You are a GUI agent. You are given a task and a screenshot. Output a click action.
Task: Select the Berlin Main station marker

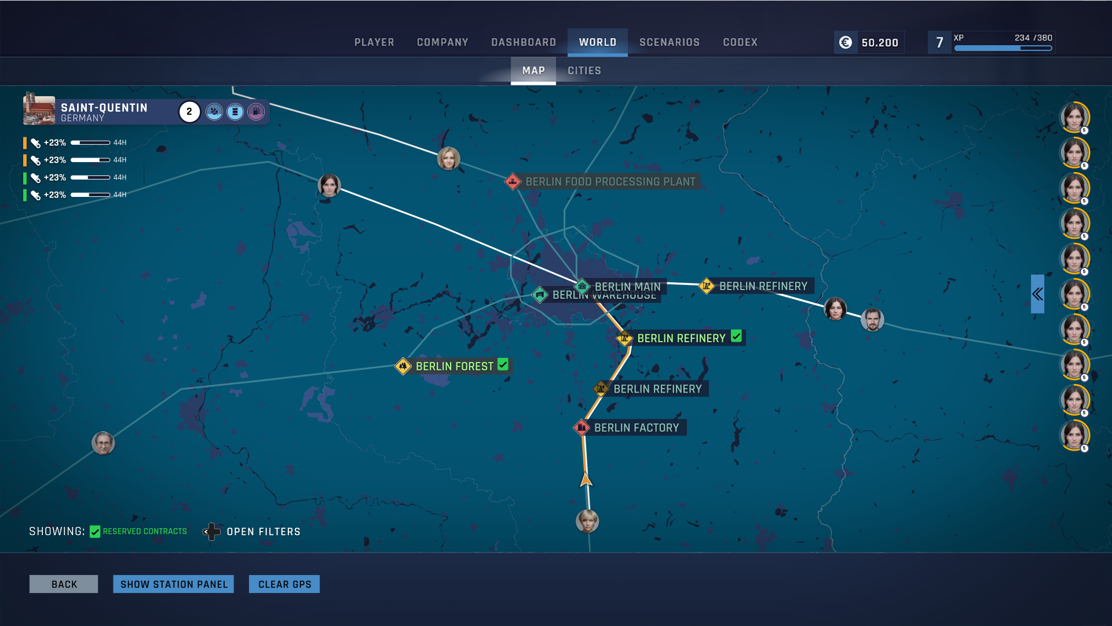pos(582,286)
